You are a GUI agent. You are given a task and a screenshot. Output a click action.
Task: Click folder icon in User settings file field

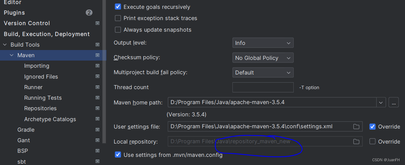click(x=356, y=127)
